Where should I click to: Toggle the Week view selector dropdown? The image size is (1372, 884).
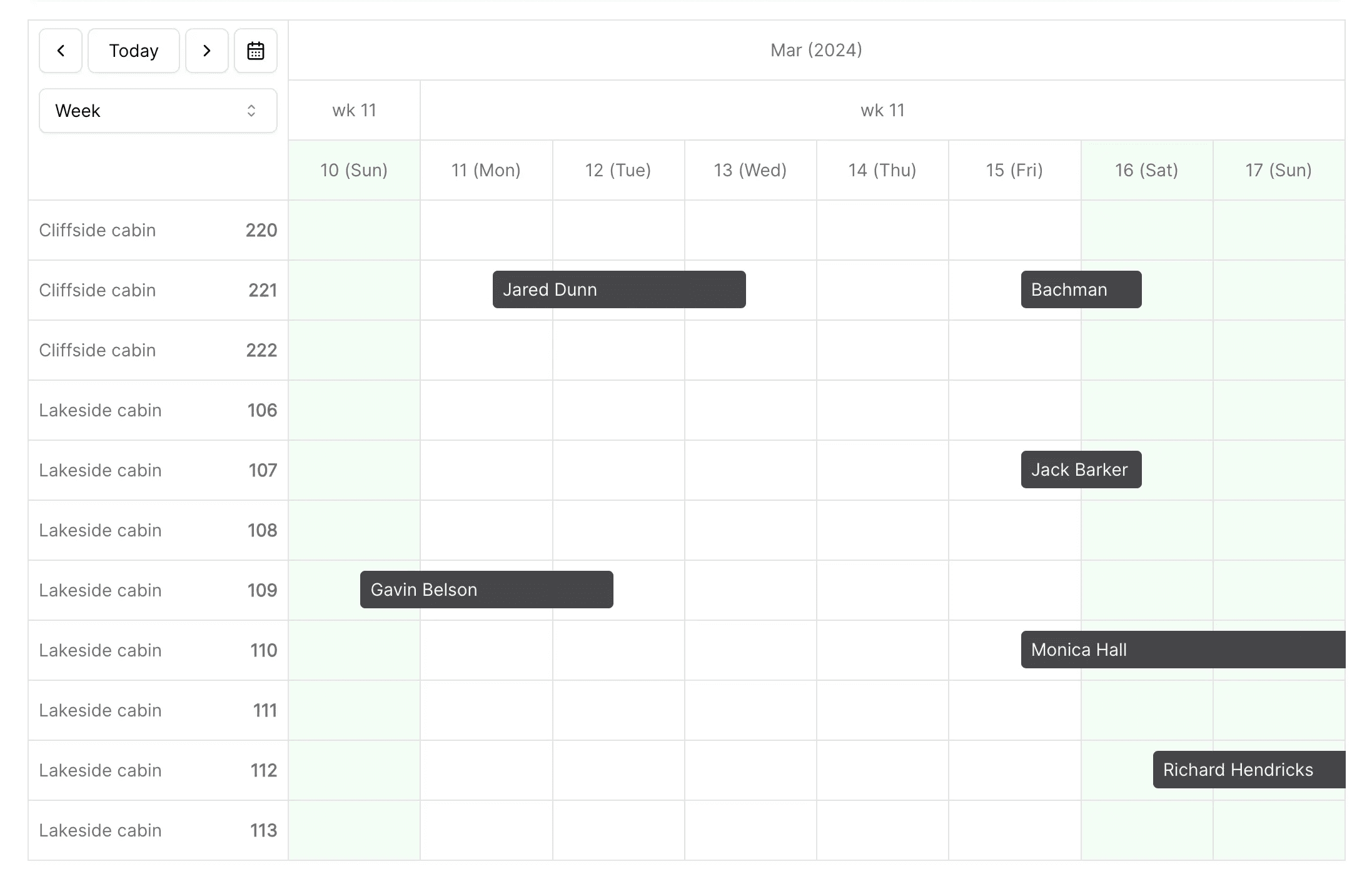point(156,111)
